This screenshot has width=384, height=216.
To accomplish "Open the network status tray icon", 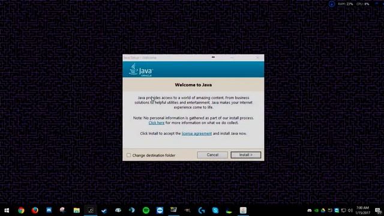I will click(x=343, y=211).
